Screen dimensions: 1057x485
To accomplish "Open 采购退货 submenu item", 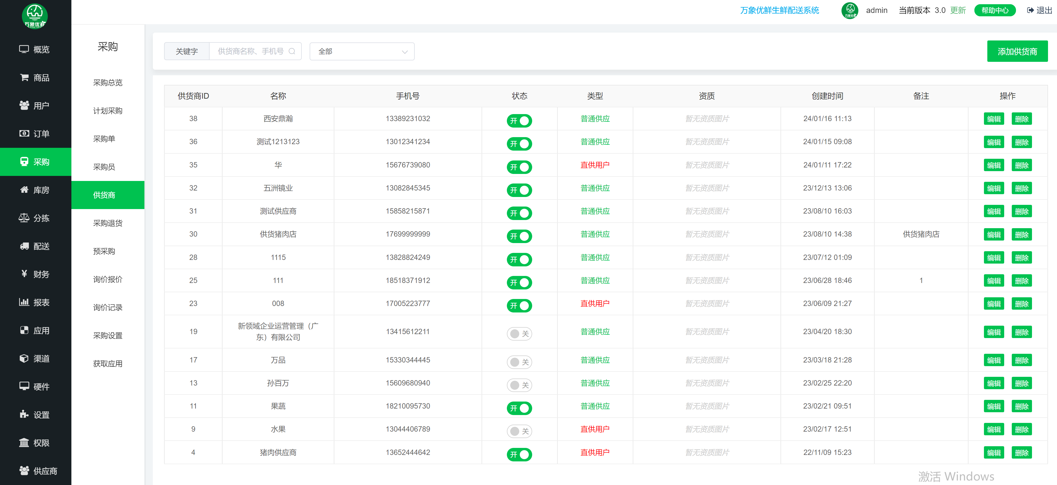I will click(108, 223).
